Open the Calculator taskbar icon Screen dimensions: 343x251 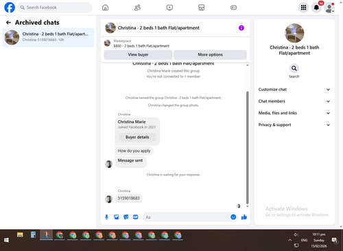point(33,235)
